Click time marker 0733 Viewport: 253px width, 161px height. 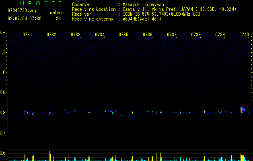(76, 35)
